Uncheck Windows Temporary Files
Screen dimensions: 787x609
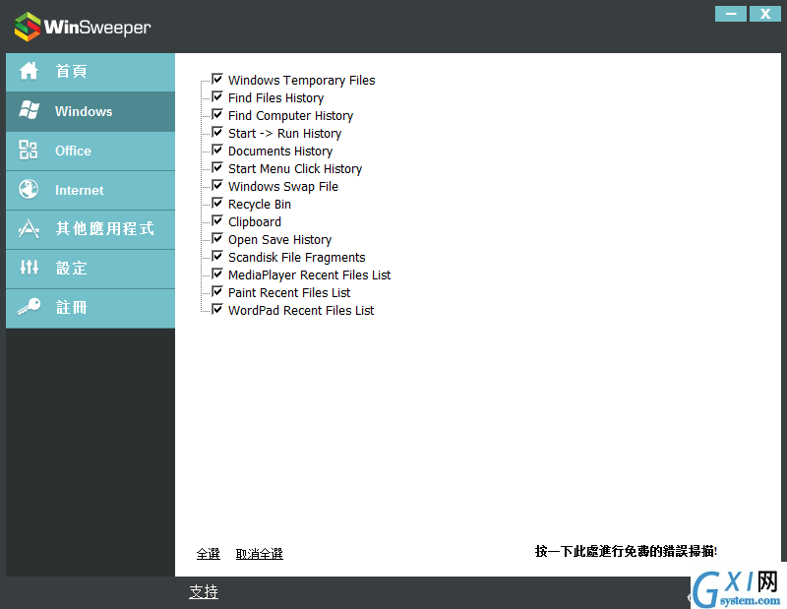217,79
